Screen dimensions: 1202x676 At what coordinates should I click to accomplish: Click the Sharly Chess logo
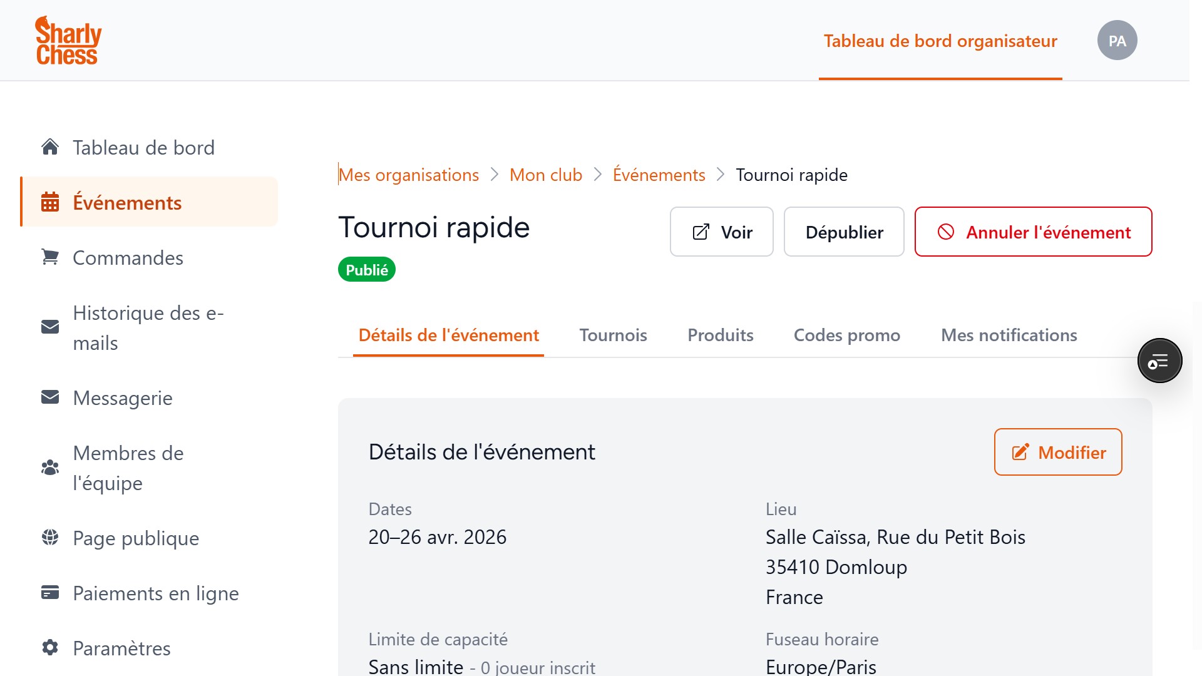click(x=68, y=41)
